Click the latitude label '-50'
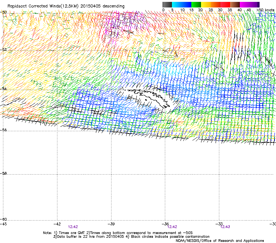Image resolution: width=276 pixels, height=243 pixels. pyautogui.click(x=4, y=12)
